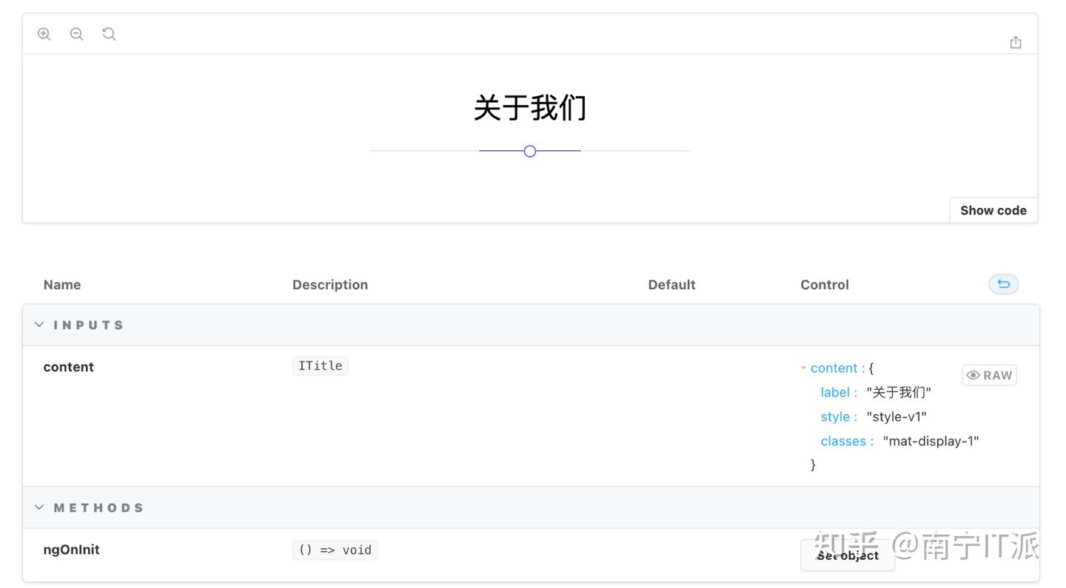Click the ngOnInit method name
Screen dimensions: 1066x588
coord(72,550)
